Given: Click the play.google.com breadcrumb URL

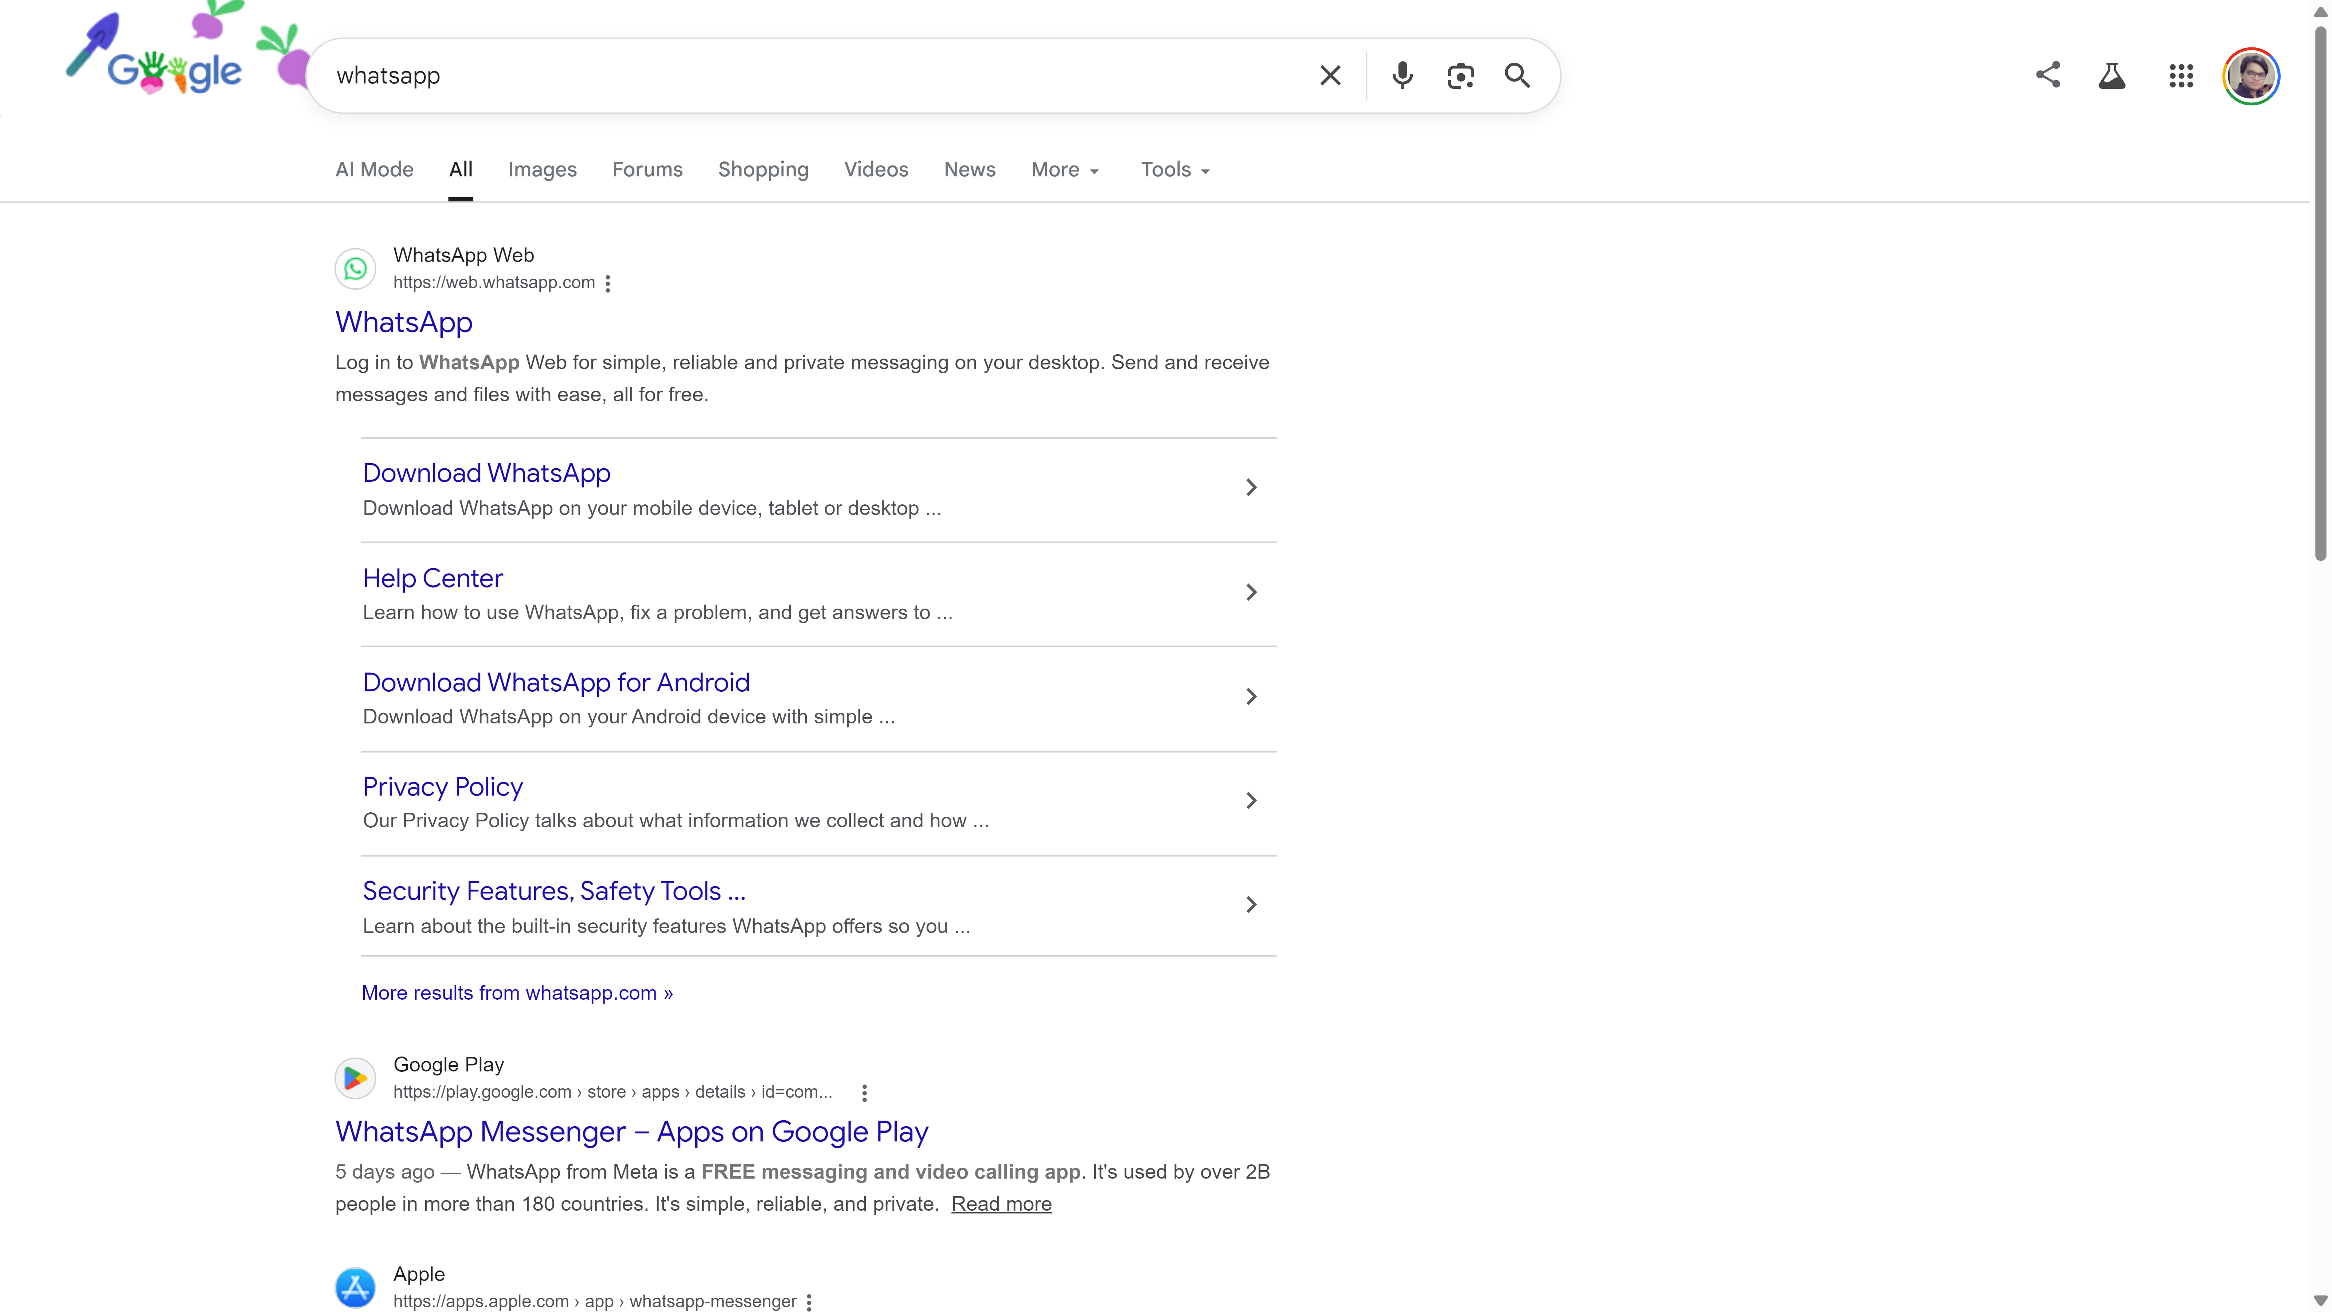Looking at the screenshot, I should (613, 1092).
